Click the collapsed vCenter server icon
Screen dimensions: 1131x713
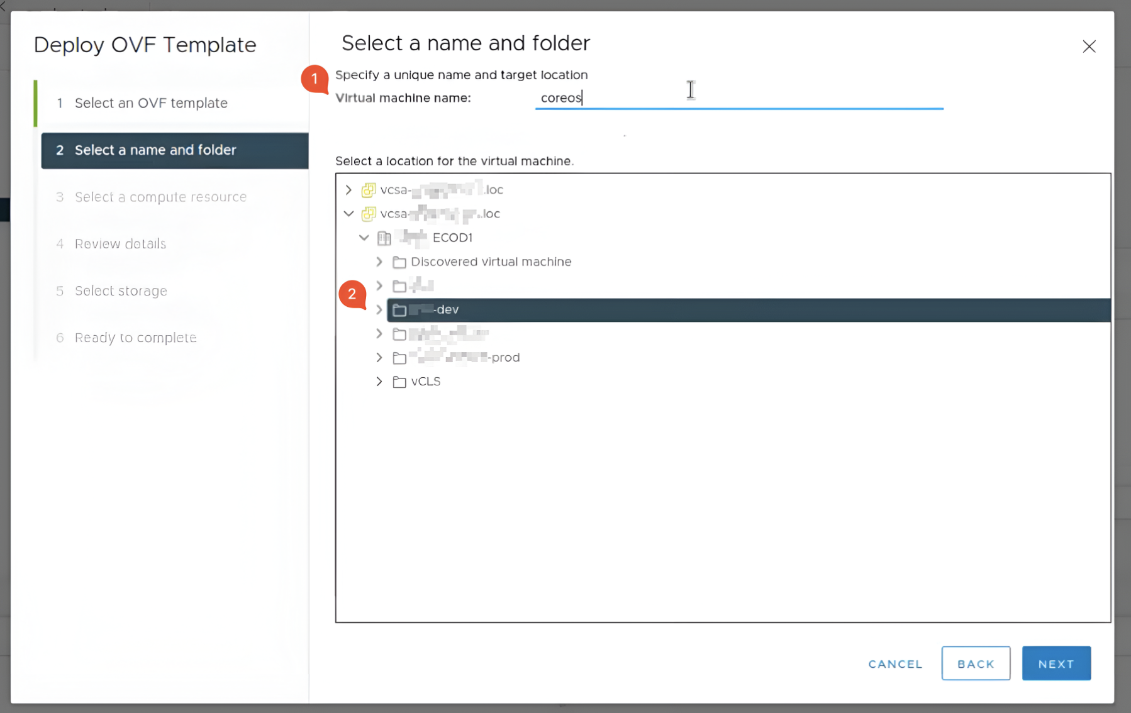pyautogui.click(x=369, y=190)
